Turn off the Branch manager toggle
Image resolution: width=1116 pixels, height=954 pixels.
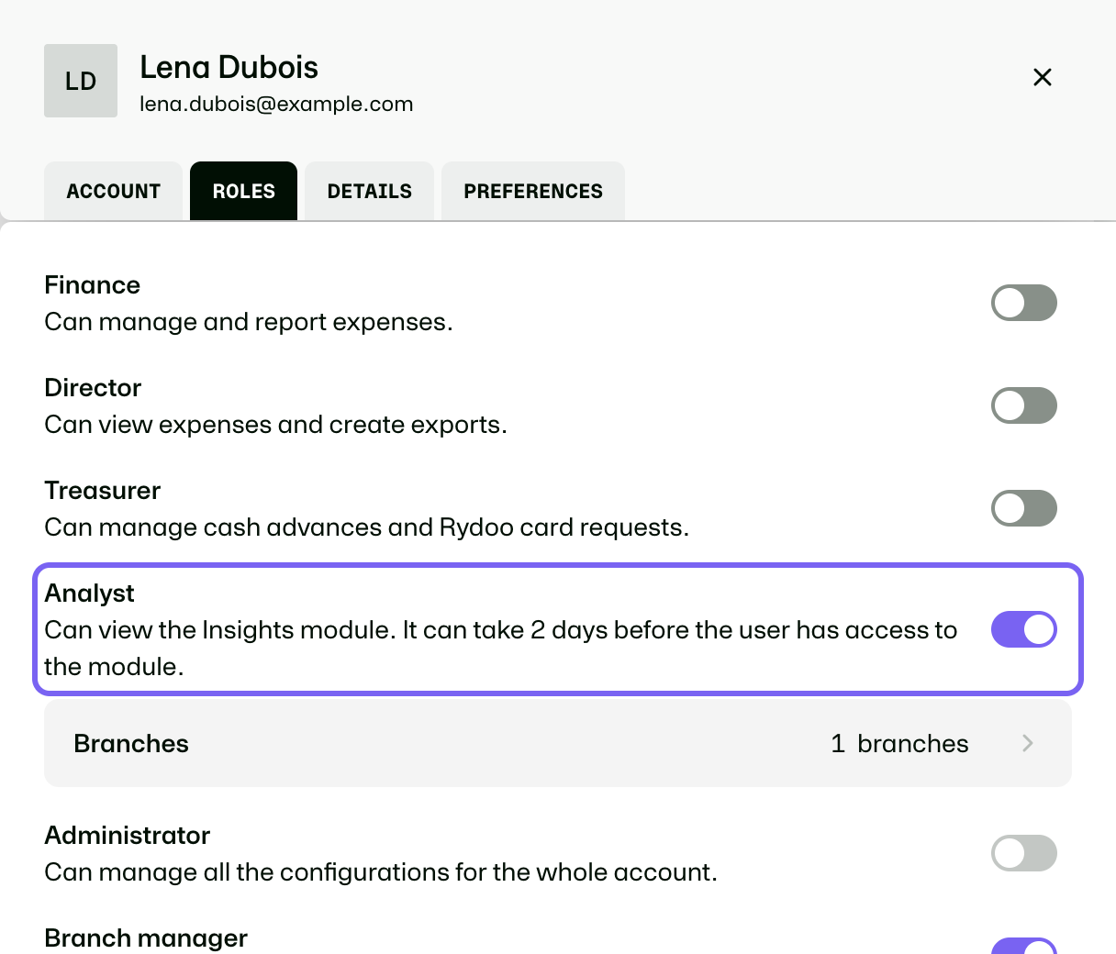tap(1024, 947)
